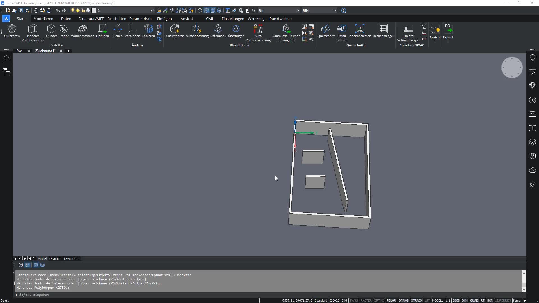This screenshot has height=303, width=539.
Task: Jump to the first layout tab arrow
Action: pyautogui.click(x=15, y=259)
